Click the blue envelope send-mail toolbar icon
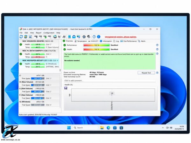Viewport: 191px width, 143px height. pyautogui.click(x=74, y=37)
